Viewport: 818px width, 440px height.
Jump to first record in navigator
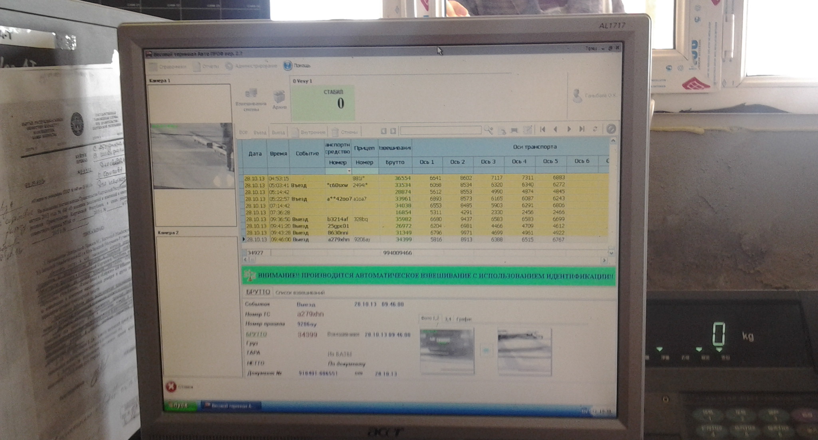tap(542, 129)
